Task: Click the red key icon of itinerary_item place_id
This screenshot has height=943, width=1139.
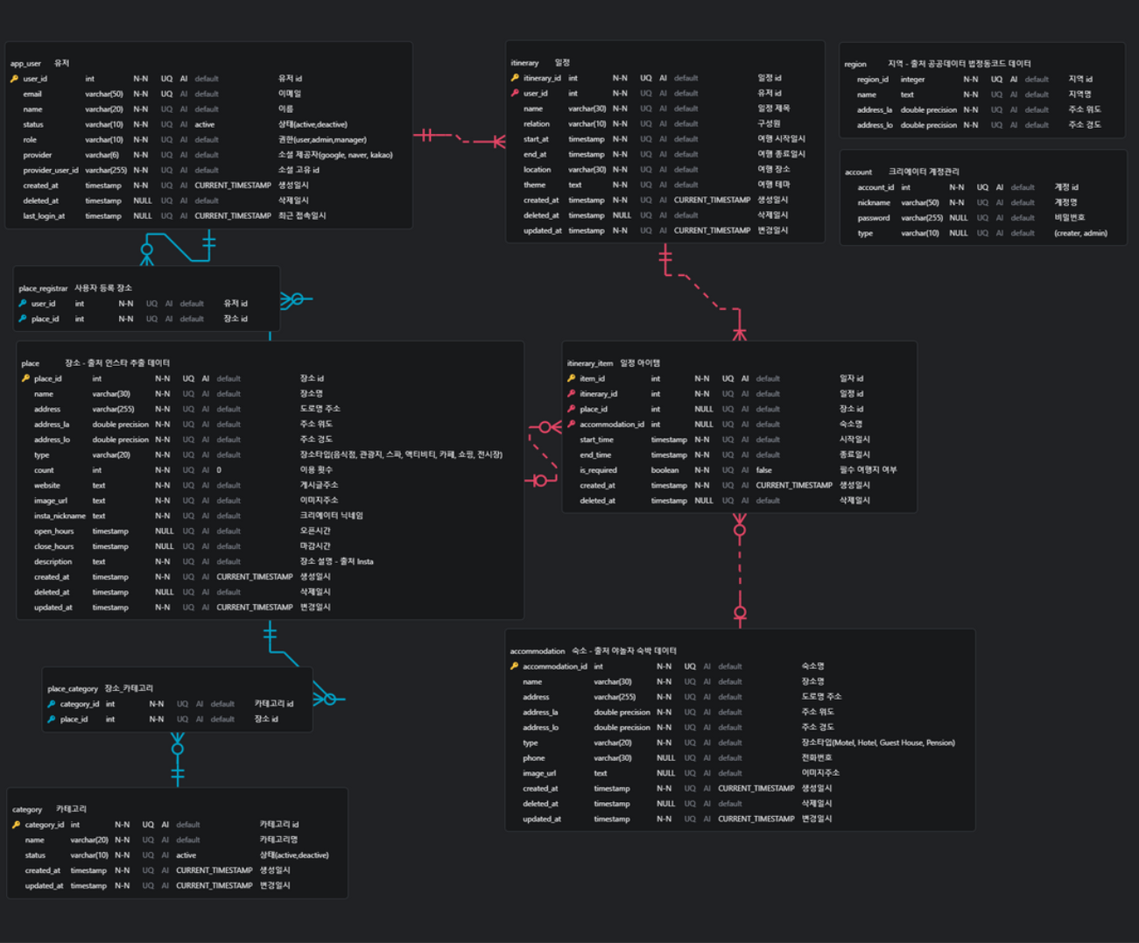Action: coord(571,409)
